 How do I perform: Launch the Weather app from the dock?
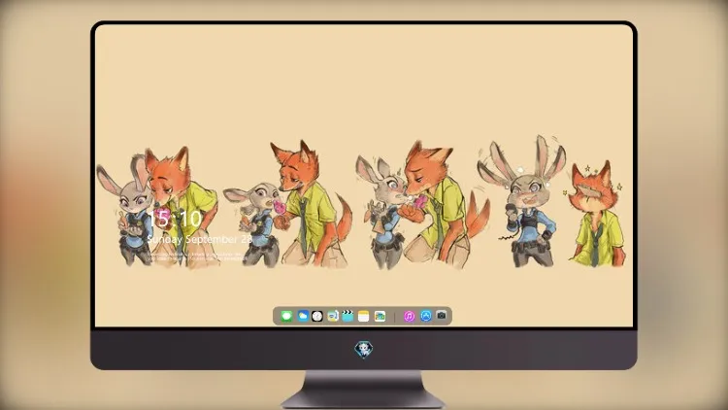tap(303, 316)
